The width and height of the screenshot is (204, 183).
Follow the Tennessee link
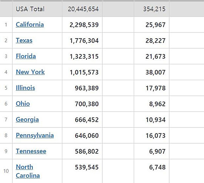31,151
